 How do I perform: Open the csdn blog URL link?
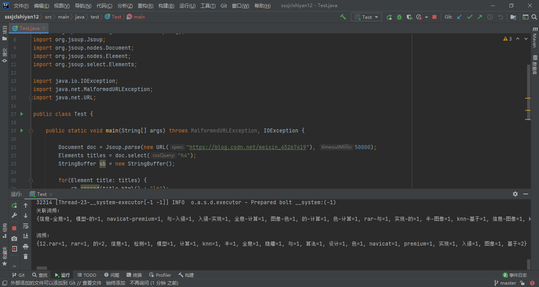[248, 147]
